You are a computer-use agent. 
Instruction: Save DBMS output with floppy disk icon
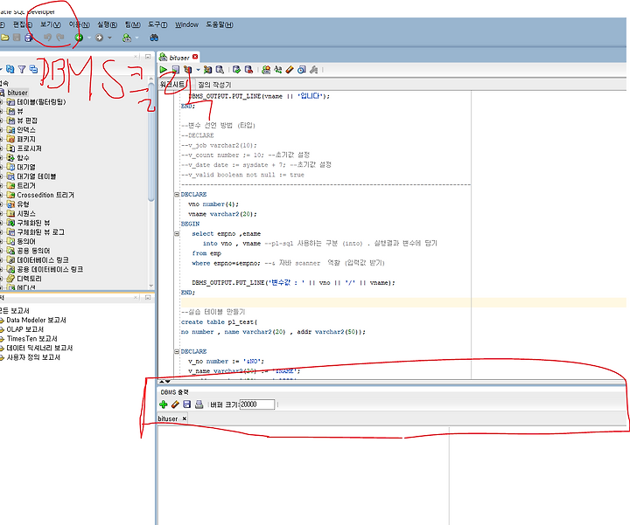pos(187,404)
